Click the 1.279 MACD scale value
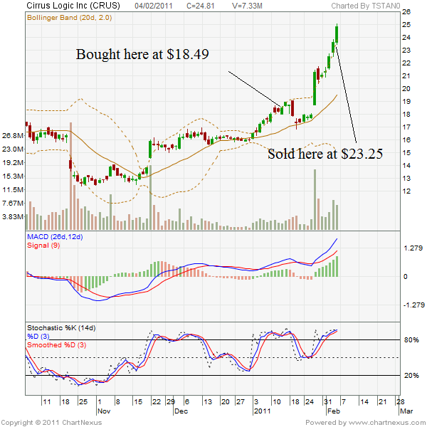The height and width of the screenshot is (427, 427). (x=413, y=248)
